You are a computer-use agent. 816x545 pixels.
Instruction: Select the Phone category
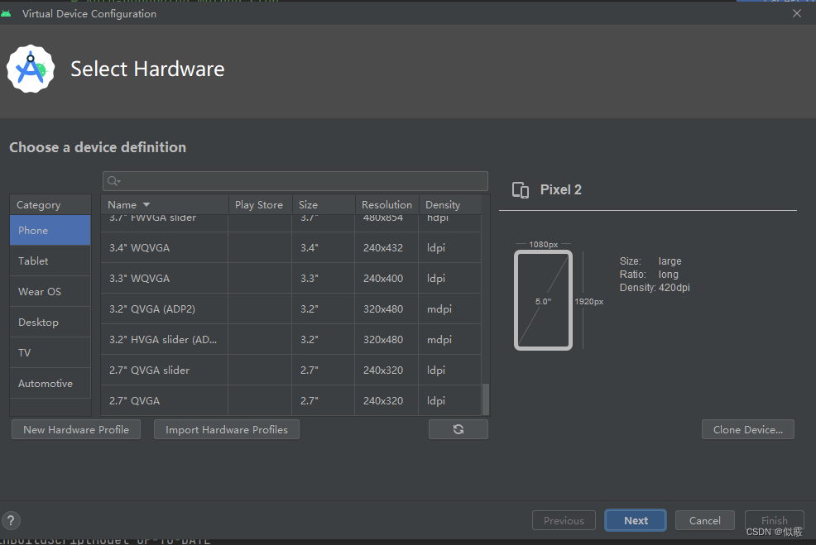50,231
